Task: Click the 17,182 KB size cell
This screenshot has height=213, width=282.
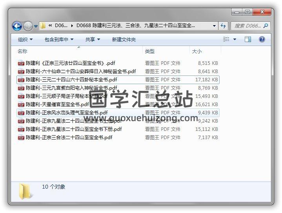Action: click(207, 80)
